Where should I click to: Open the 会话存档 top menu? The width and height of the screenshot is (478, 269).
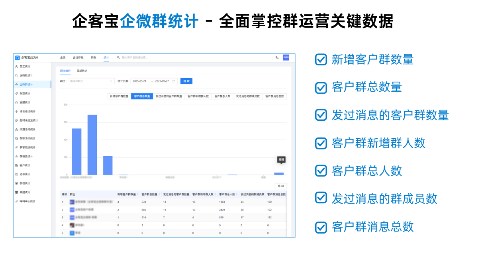click(78, 57)
